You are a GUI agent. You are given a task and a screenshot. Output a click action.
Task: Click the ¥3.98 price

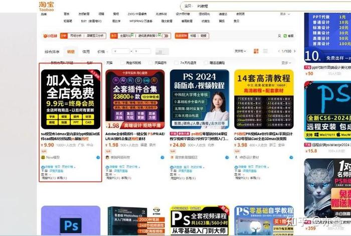tap(241, 145)
